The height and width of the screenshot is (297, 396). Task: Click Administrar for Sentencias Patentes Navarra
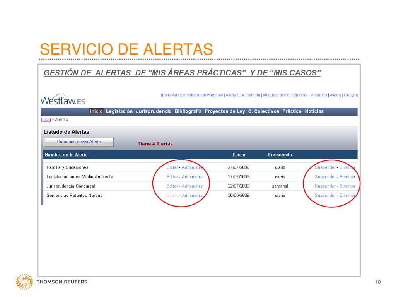point(193,195)
